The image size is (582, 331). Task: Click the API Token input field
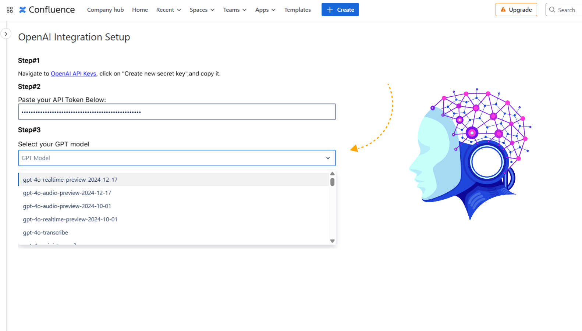(177, 112)
